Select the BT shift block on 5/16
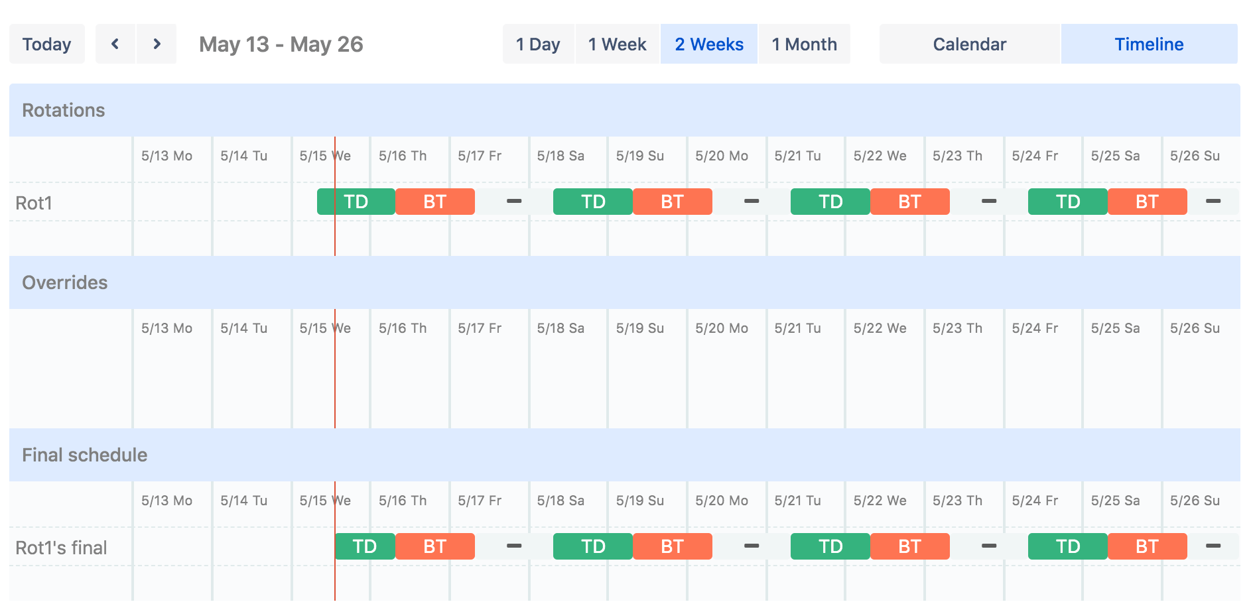Image resolution: width=1255 pixels, height=606 pixels. point(434,201)
